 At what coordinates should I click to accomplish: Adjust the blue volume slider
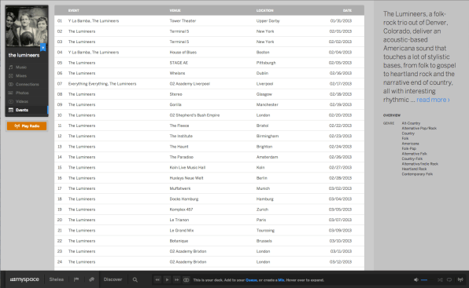point(424,279)
